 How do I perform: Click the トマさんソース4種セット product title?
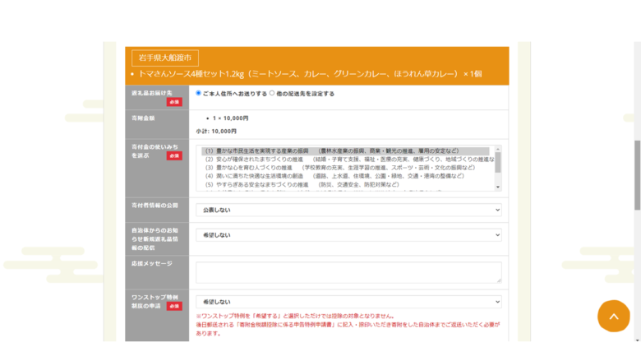click(310, 74)
